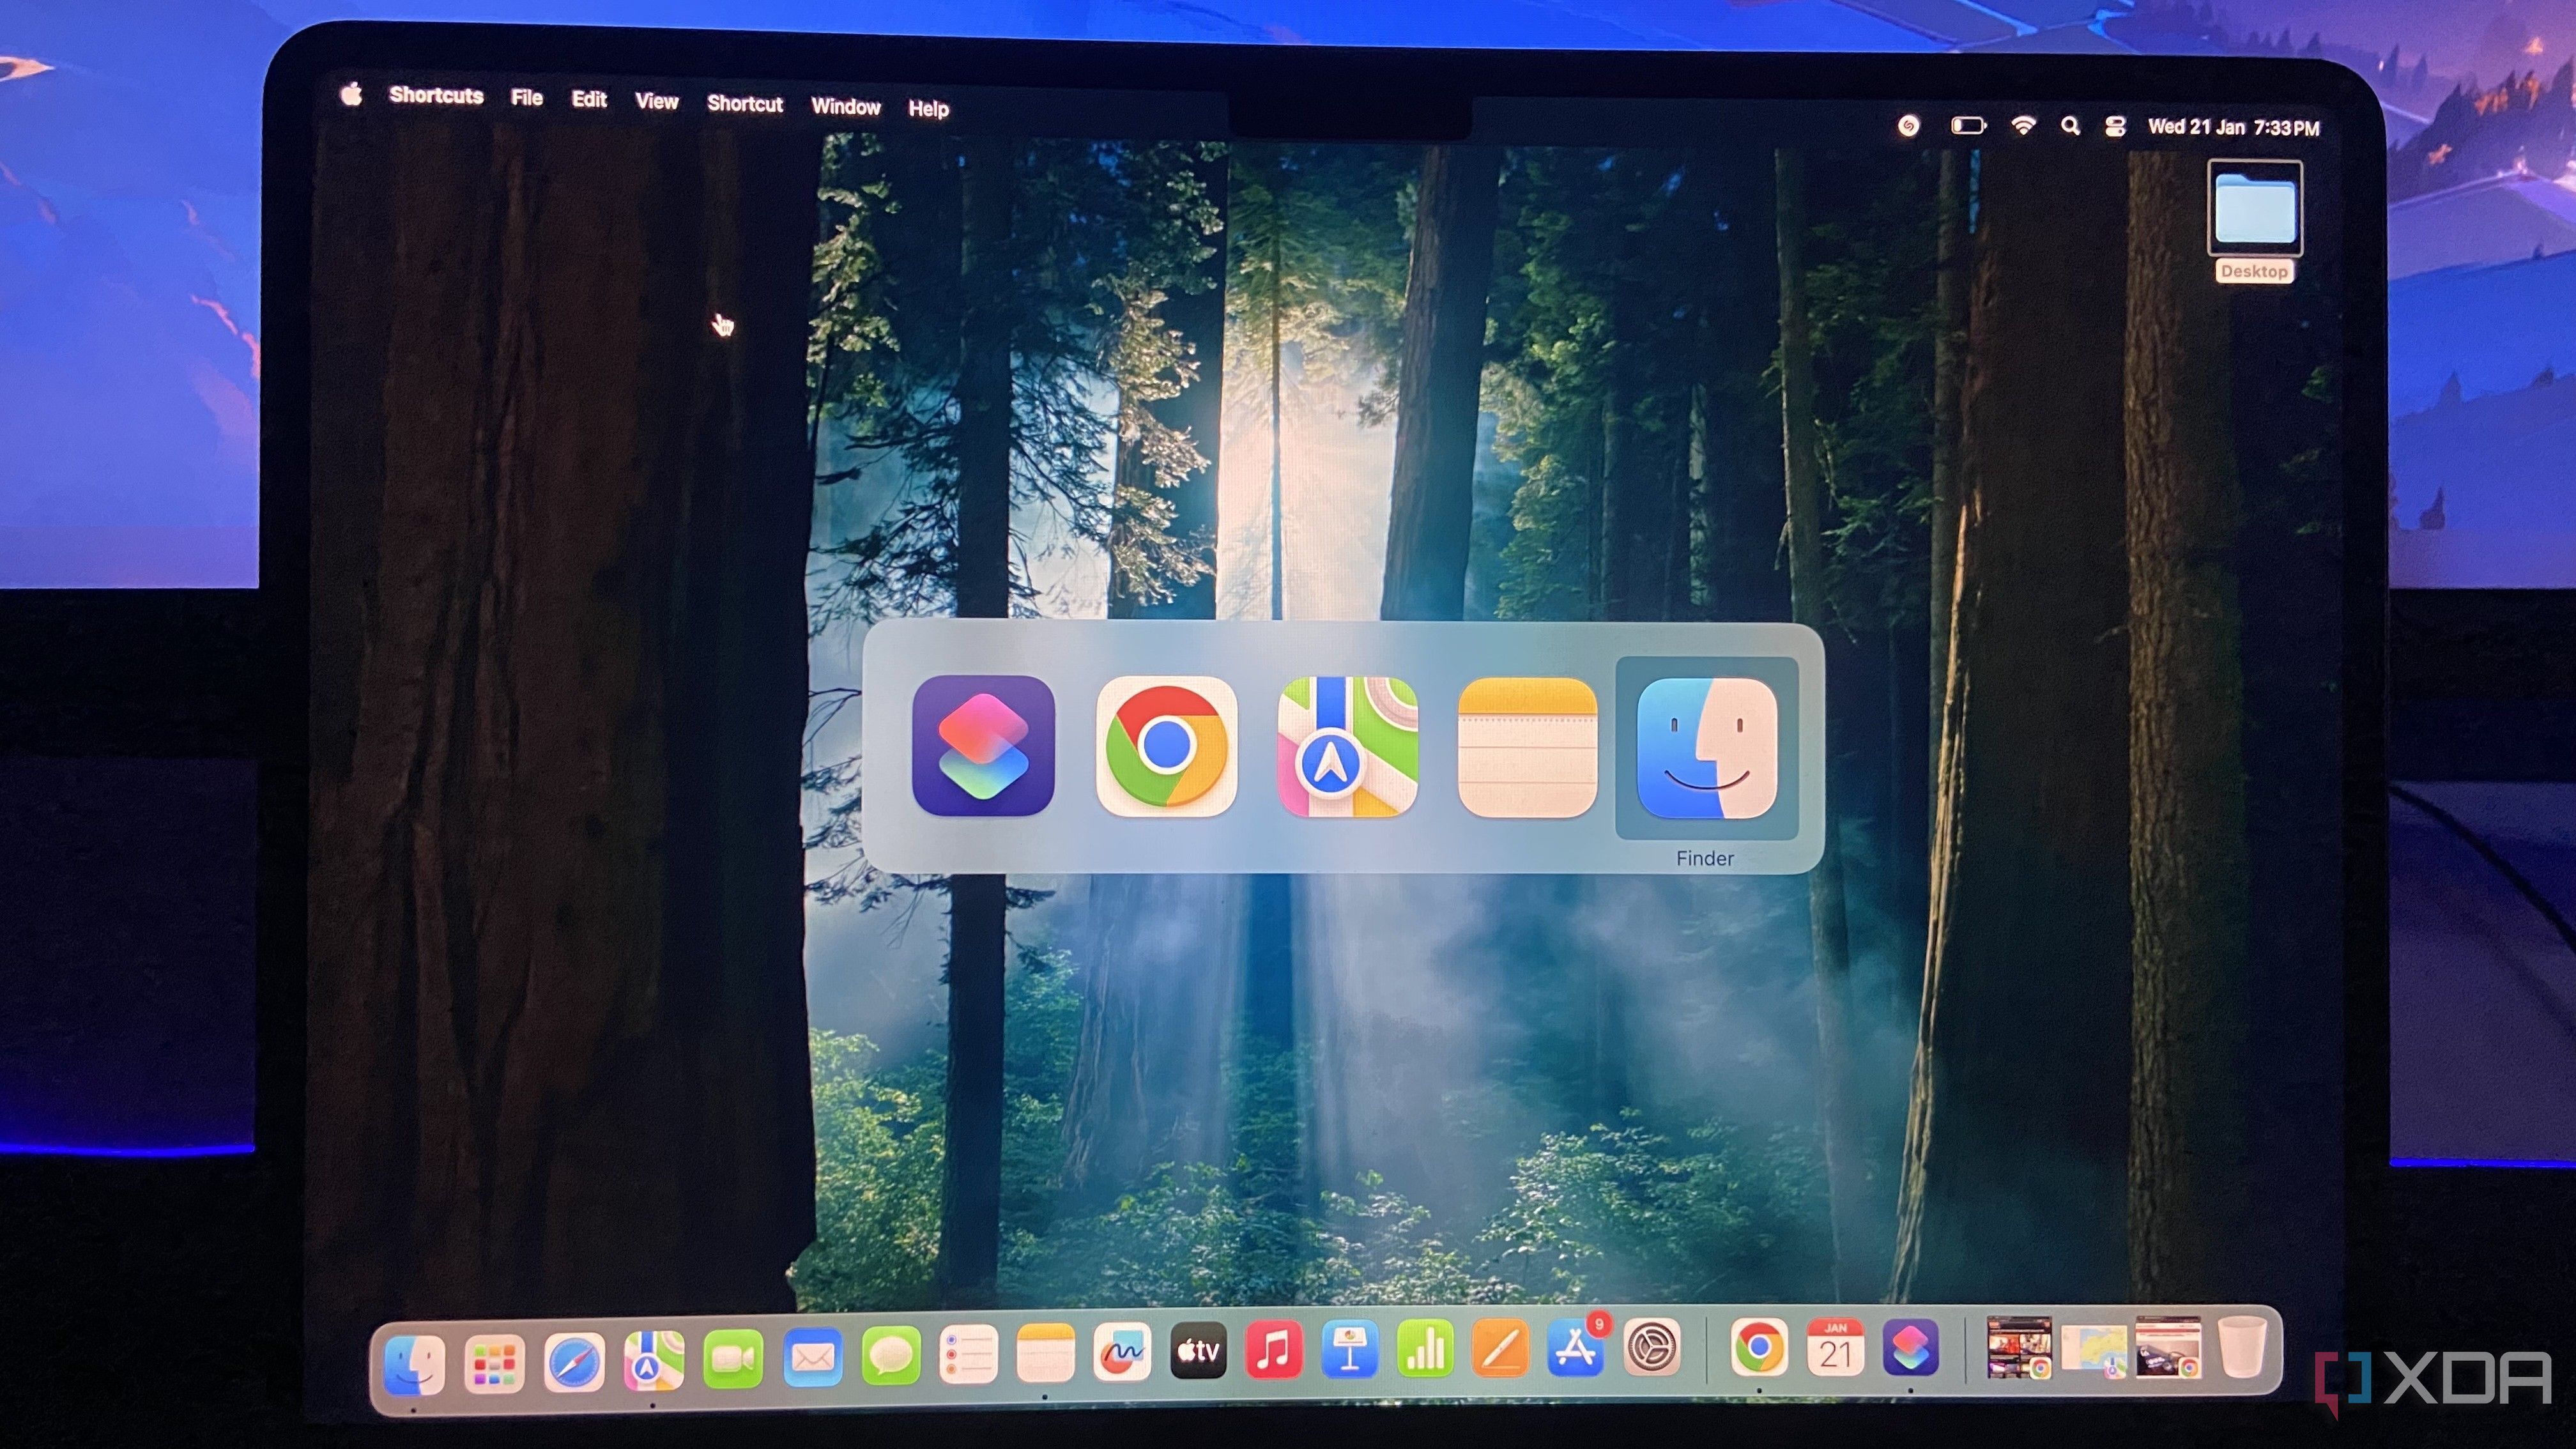Select Notes in the app switcher overlay

[x=1527, y=748]
